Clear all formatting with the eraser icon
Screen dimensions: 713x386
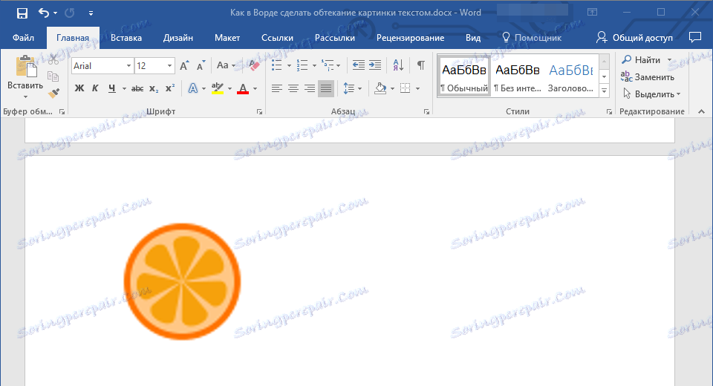pos(253,65)
